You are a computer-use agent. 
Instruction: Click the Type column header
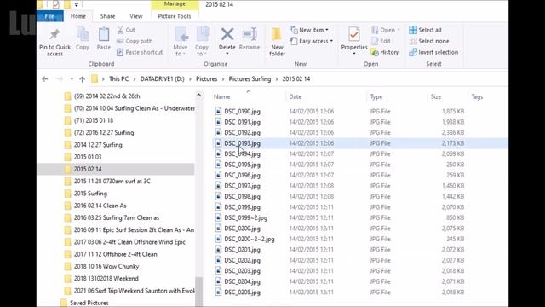click(x=376, y=96)
